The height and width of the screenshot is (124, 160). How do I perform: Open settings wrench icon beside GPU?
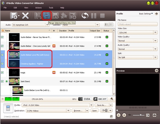coord(112,99)
